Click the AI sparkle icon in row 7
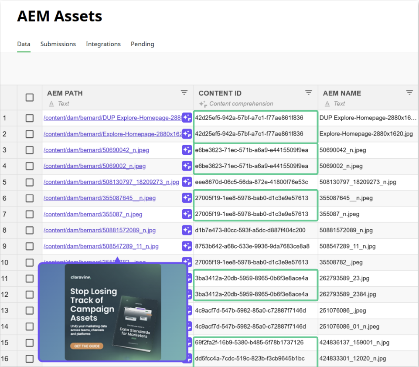 (x=187, y=214)
